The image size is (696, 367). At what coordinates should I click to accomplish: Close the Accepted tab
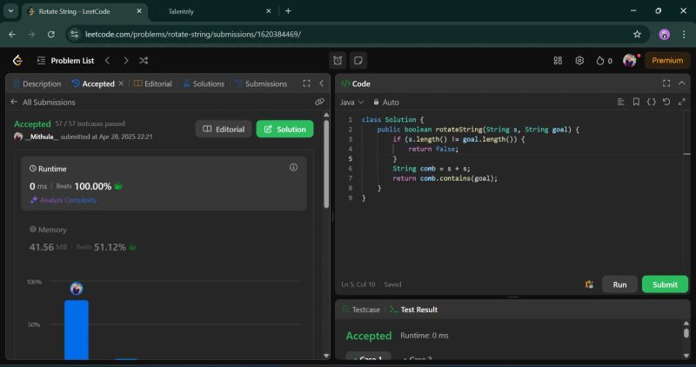coord(121,83)
